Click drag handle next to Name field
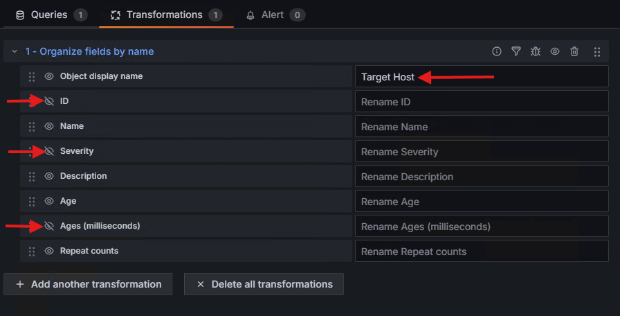Viewport: 620px width, 316px height. coord(32,127)
